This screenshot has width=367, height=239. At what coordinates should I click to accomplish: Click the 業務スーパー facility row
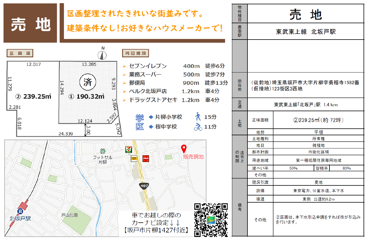173,75
